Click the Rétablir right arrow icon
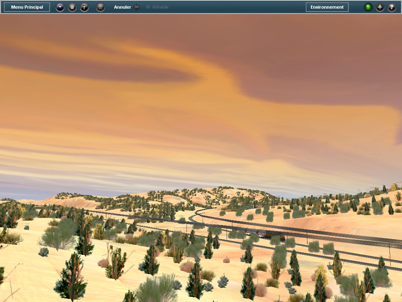Viewport: 402px width, 302px height. [x=148, y=7]
